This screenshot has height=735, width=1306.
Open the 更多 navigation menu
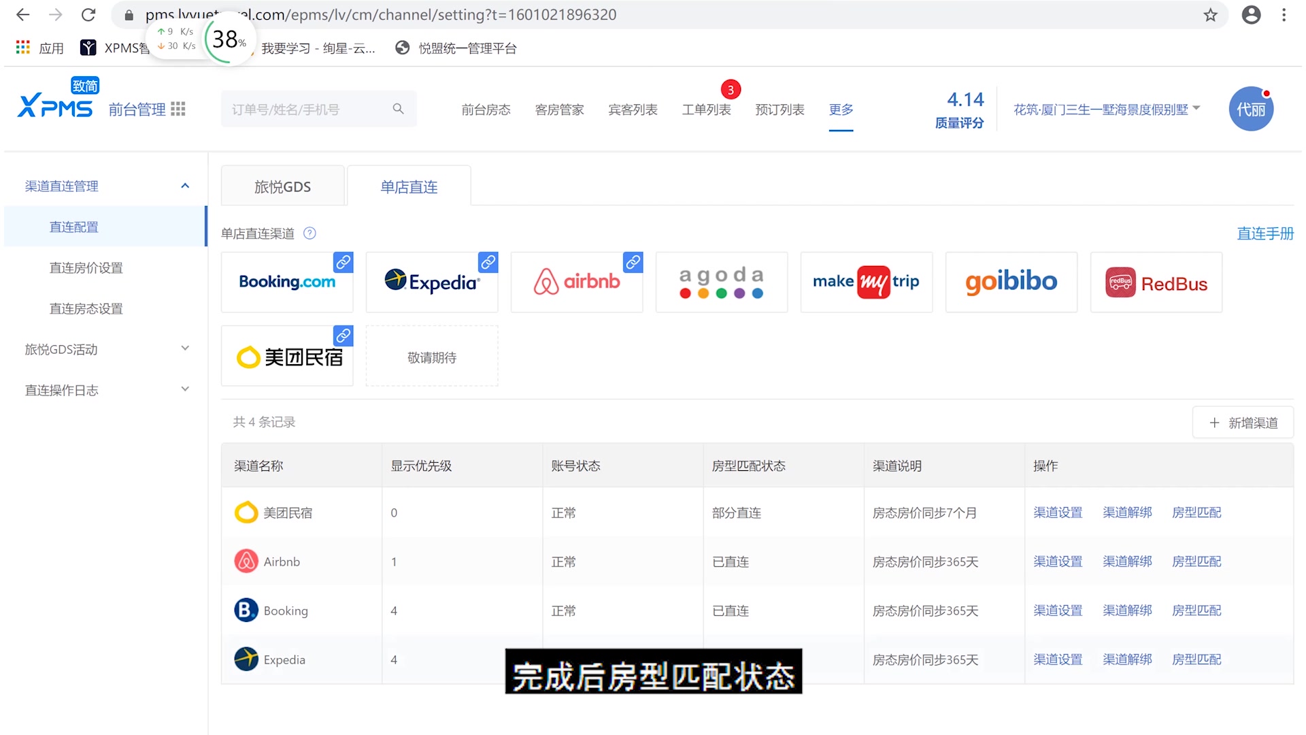[x=841, y=110]
